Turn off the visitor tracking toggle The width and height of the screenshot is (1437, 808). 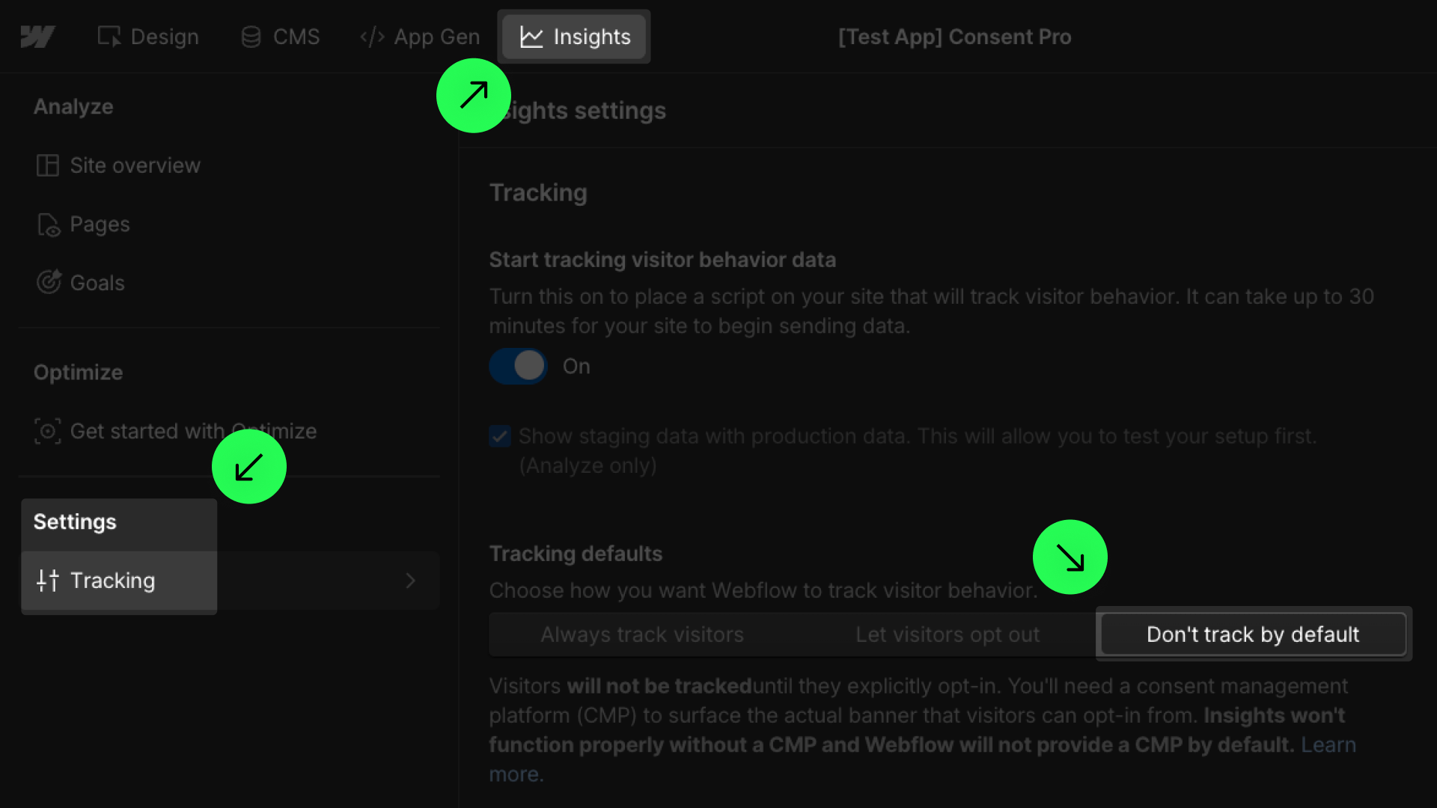pos(519,367)
